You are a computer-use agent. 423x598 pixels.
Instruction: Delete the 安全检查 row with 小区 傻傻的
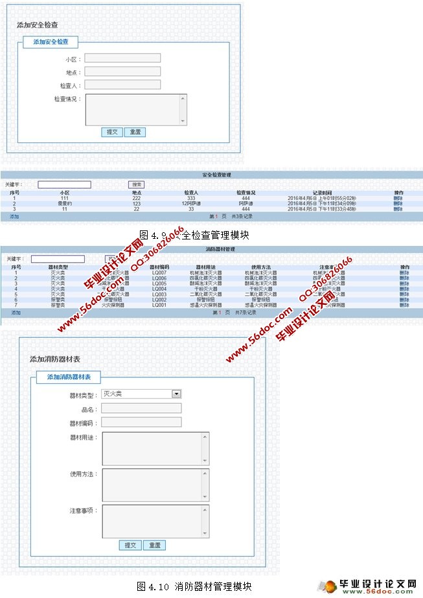tap(398, 204)
